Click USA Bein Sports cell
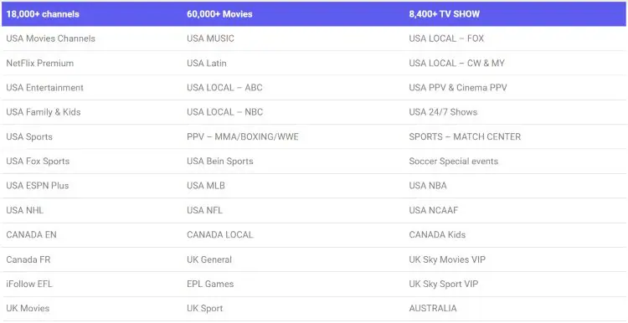Screen dimensions: 628x323 220,161
